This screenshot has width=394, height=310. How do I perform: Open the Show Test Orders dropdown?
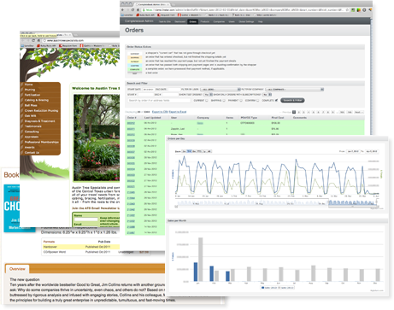pos(209,95)
